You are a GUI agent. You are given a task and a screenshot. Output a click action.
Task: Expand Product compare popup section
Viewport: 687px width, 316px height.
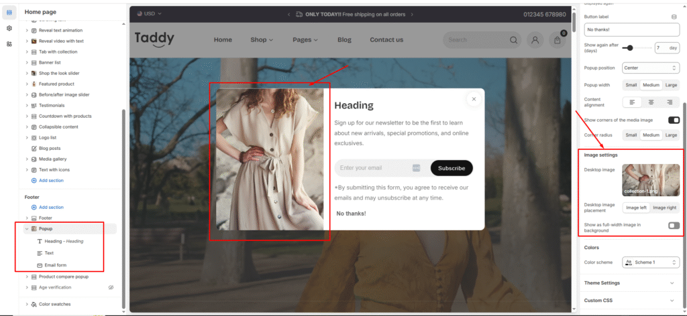[x=27, y=276]
